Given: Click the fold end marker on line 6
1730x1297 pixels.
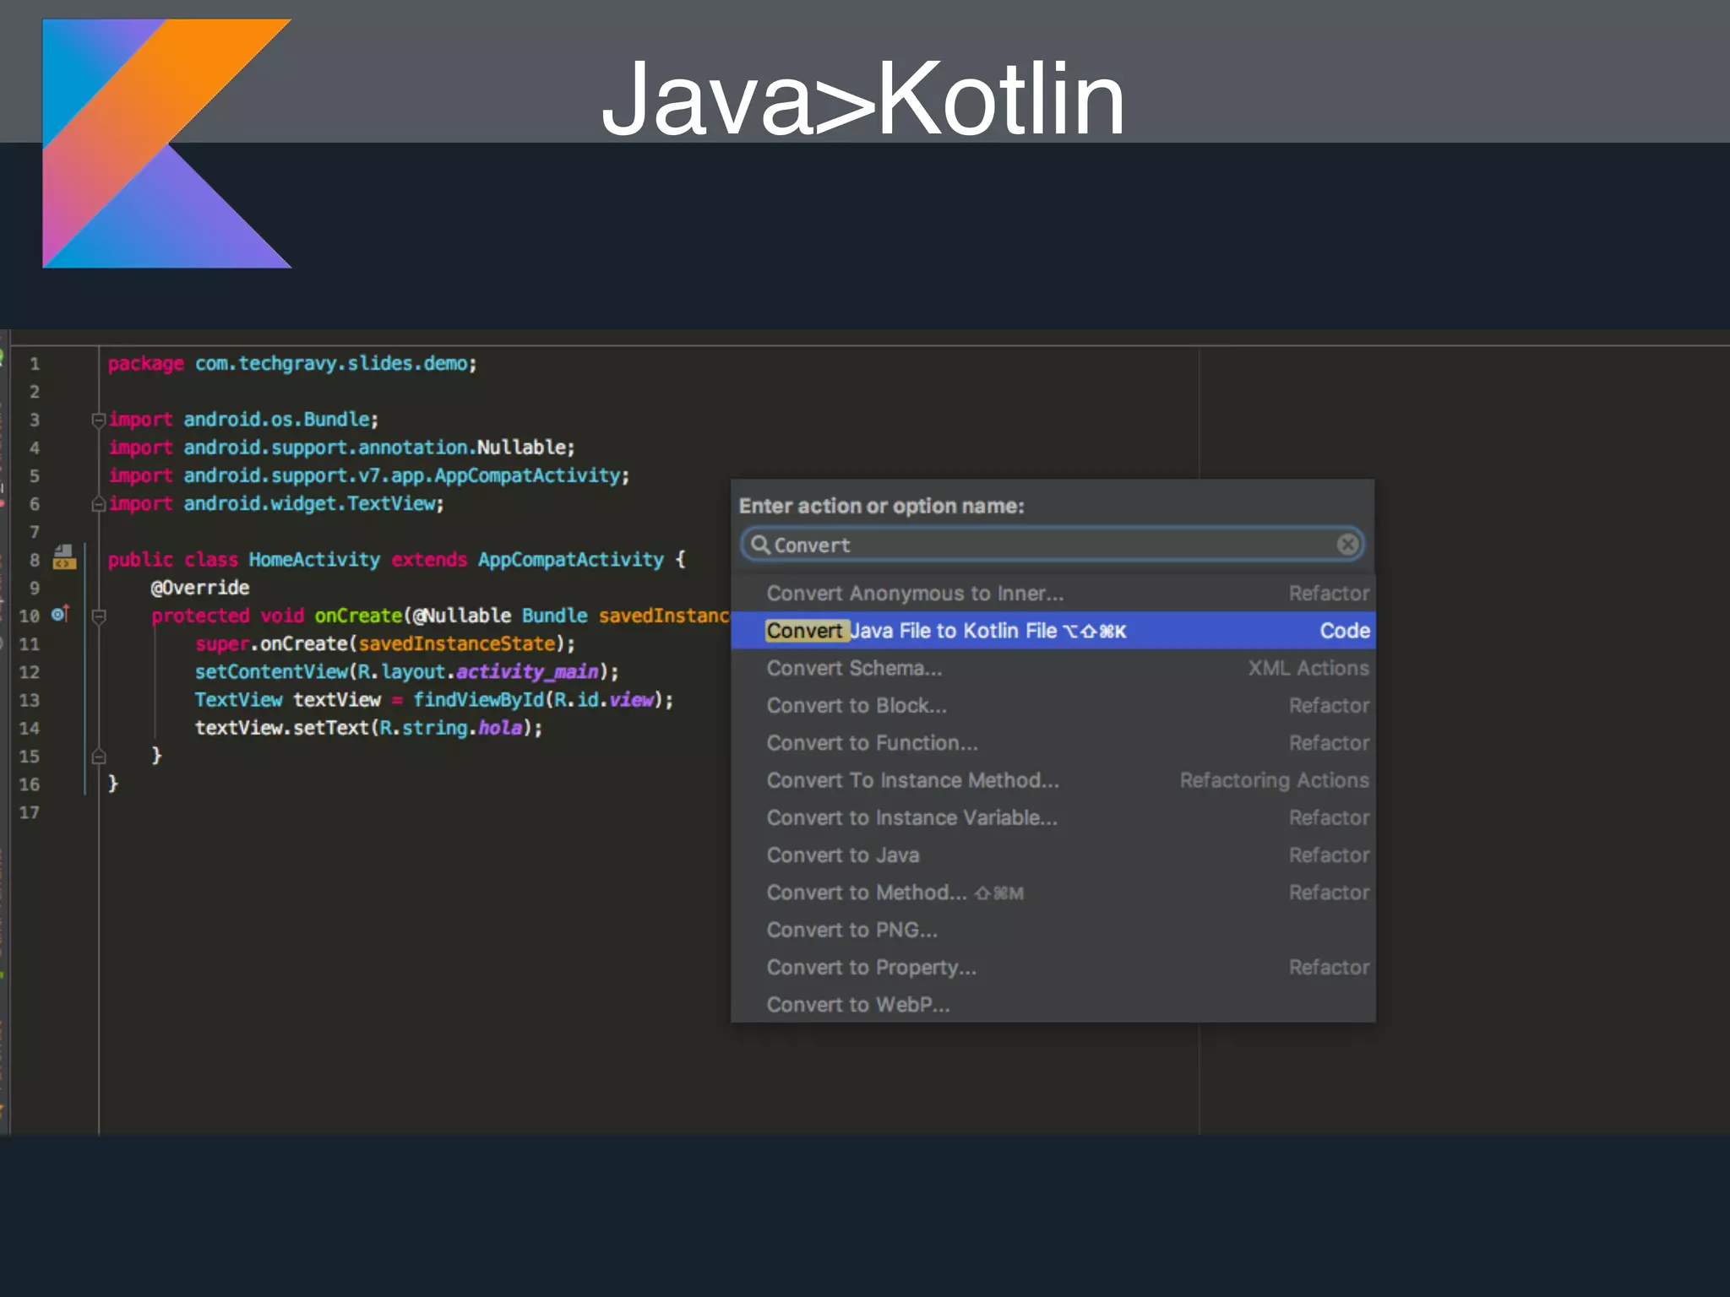Looking at the screenshot, I should point(98,504).
